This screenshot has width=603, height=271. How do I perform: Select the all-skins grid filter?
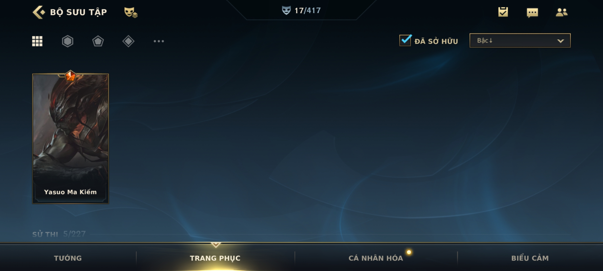(x=37, y=41)
